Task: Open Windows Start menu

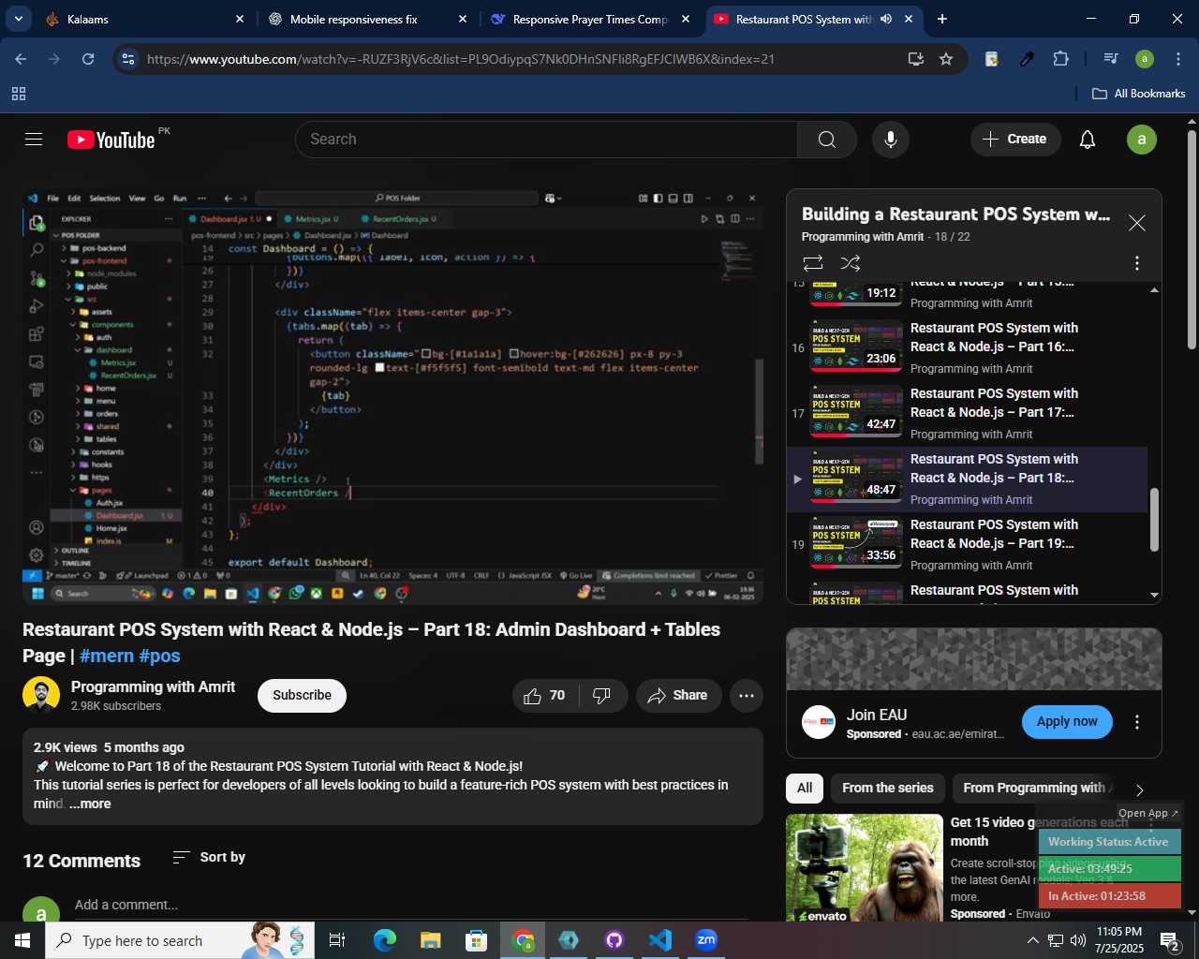Action: pyautogui.click(x=22, y=940)
